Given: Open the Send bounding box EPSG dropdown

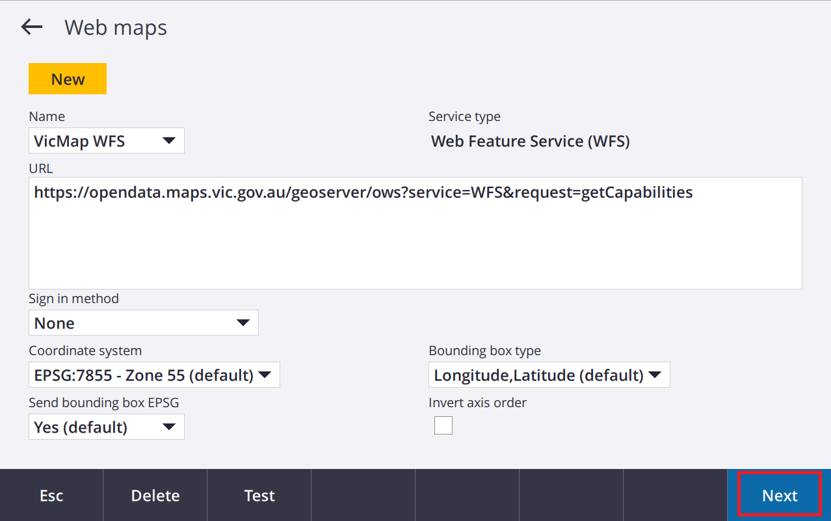Looking at the screenshot, I should [106, 427].
